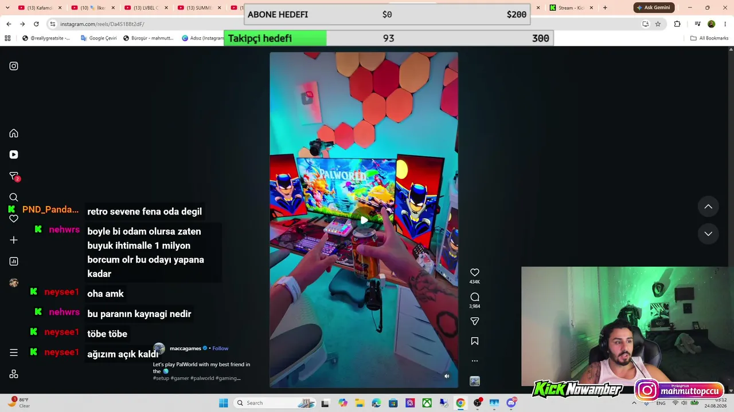This screenshot has height=412, width=734.
Task: Open the All Bookmarks folder
Action: pyautogui.click(x=709, y=38)
